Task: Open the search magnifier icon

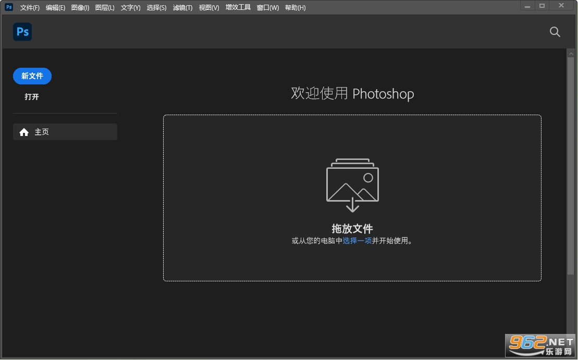Action: point(555,32)
